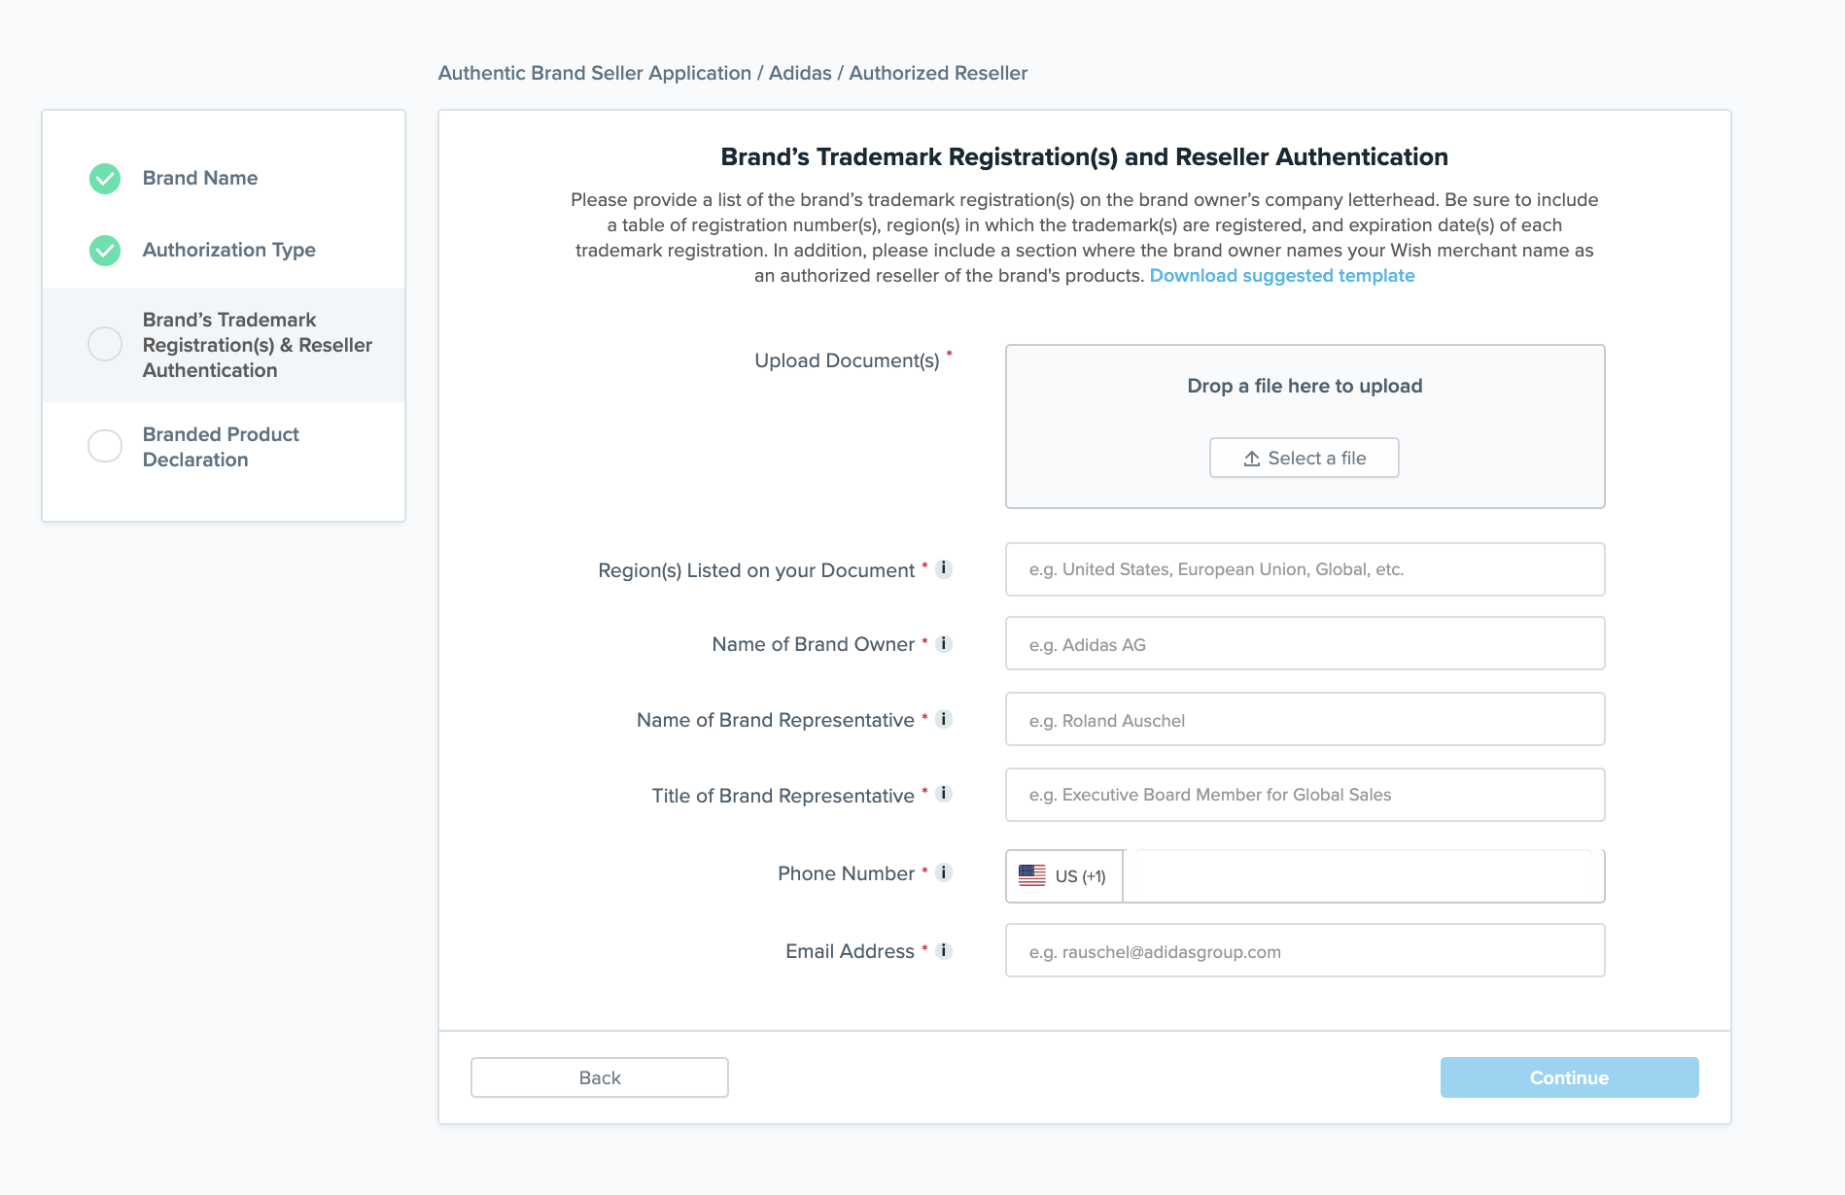Click the circle beside Branded Product Declaration
Image resolution: width=1845 pixels, height=1195 pixels.
[104, 447]
